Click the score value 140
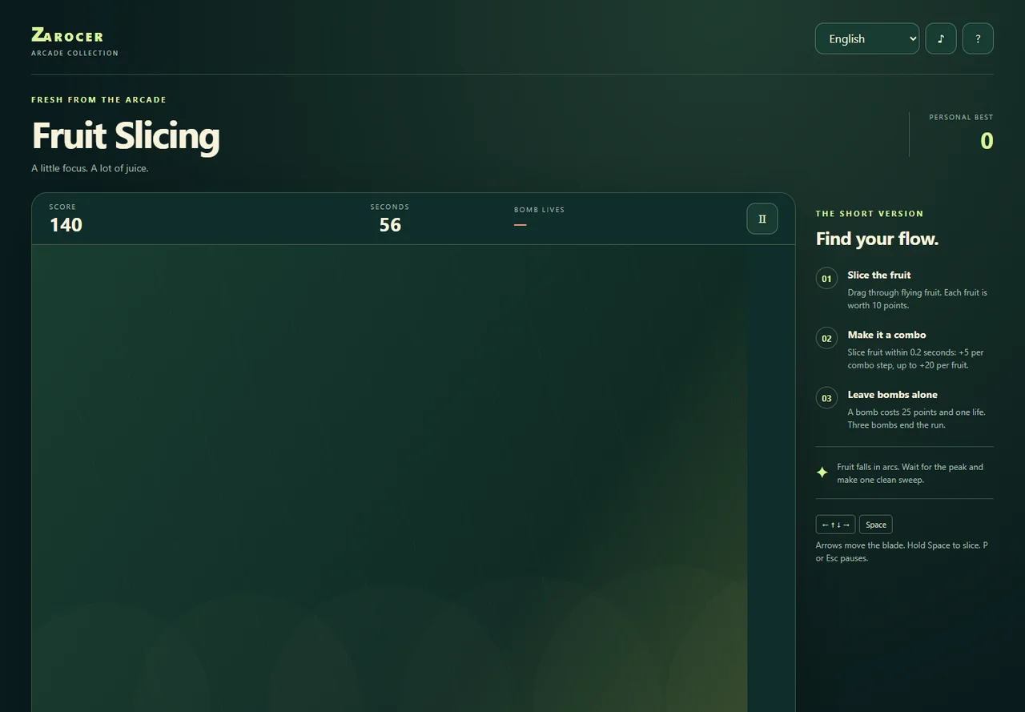This screenshot has width=1025, height=712. (x=66, y=225)
